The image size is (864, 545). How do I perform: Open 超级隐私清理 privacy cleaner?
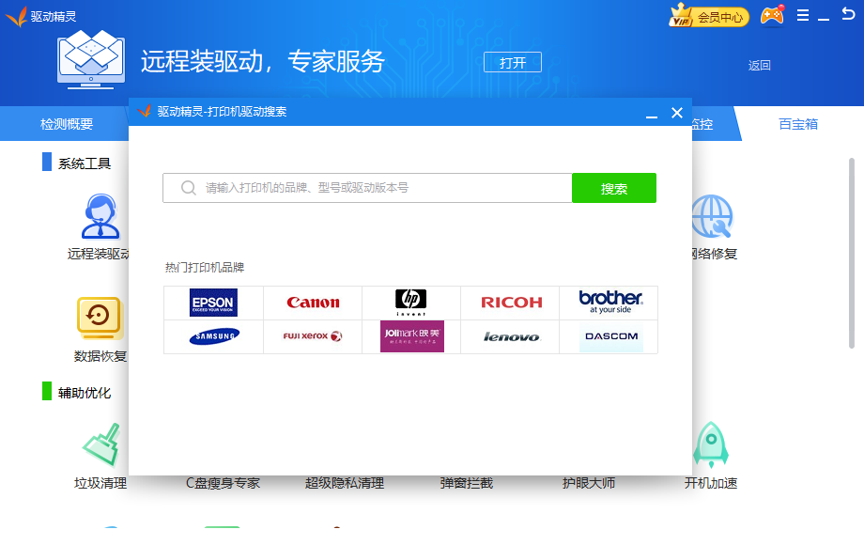[345, 483]
